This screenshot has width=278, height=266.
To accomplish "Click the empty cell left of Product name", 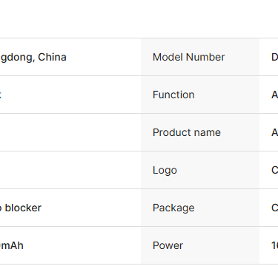I will click(x=70, y=132).
